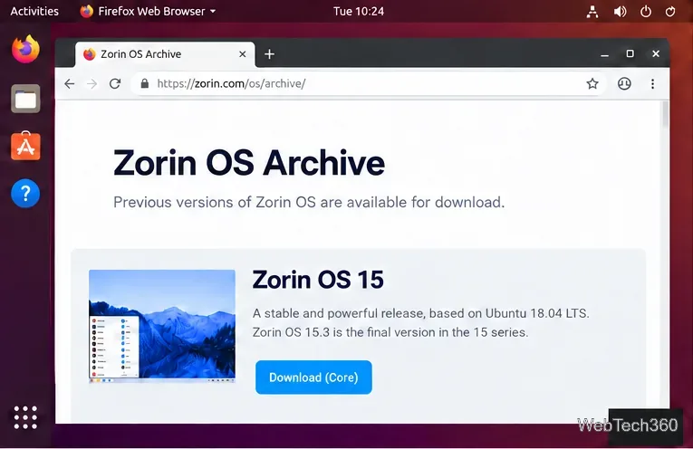Click the padlock icon in address bar

click(x=145, y=83)
